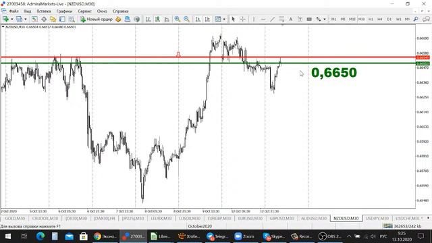
Task: Switch to MN timeframe
Action: pyautogui.click(x=407, y=19)
